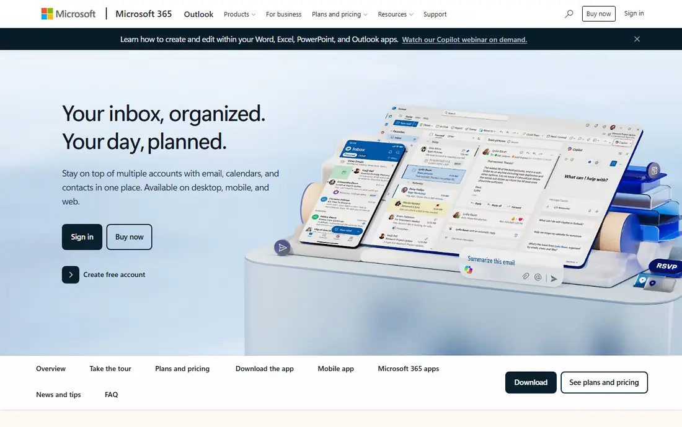Click the round purple send icon
The width and height of the screenshot is (682, 427).
point(282,248)
